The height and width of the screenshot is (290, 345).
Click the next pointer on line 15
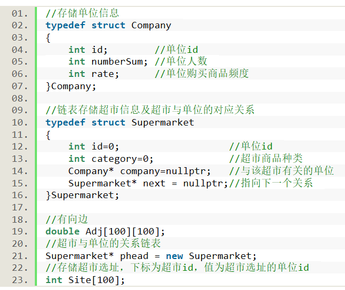[154, 183]
